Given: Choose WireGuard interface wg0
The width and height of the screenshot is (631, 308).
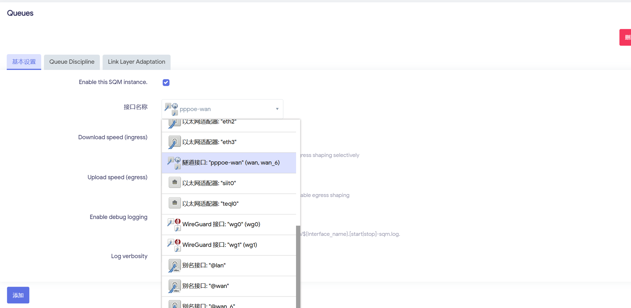Looking at the screenshot, I should pos(229,225).
